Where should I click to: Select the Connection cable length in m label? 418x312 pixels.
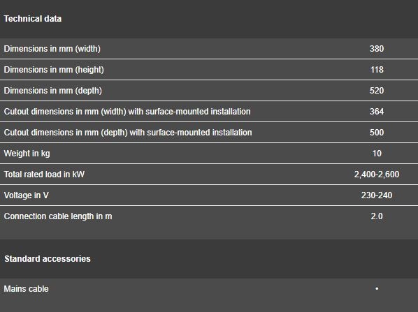58,216
